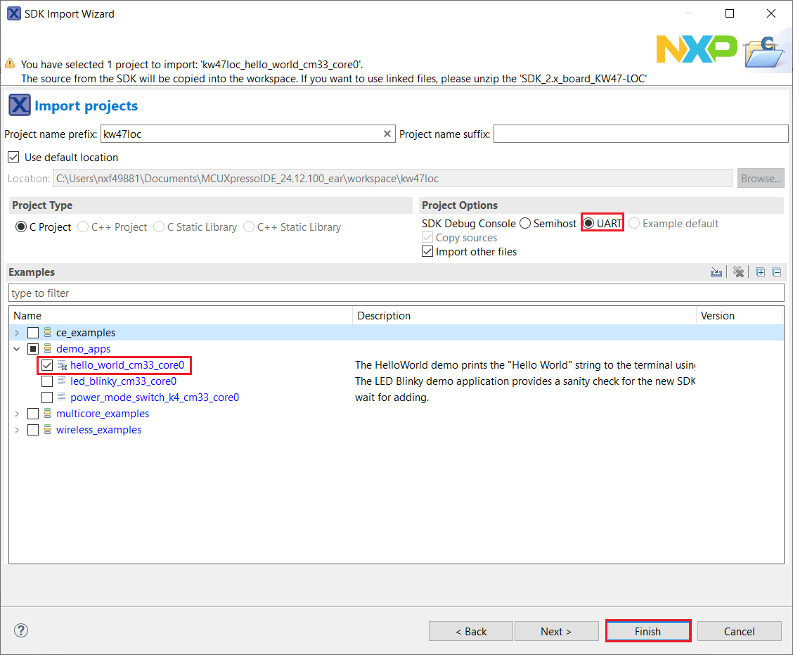Click the wireless_examples folder icon
Image resolution: width=793 pixels, height=655 pixels.
pyautogui.click(x=48, y=430)
